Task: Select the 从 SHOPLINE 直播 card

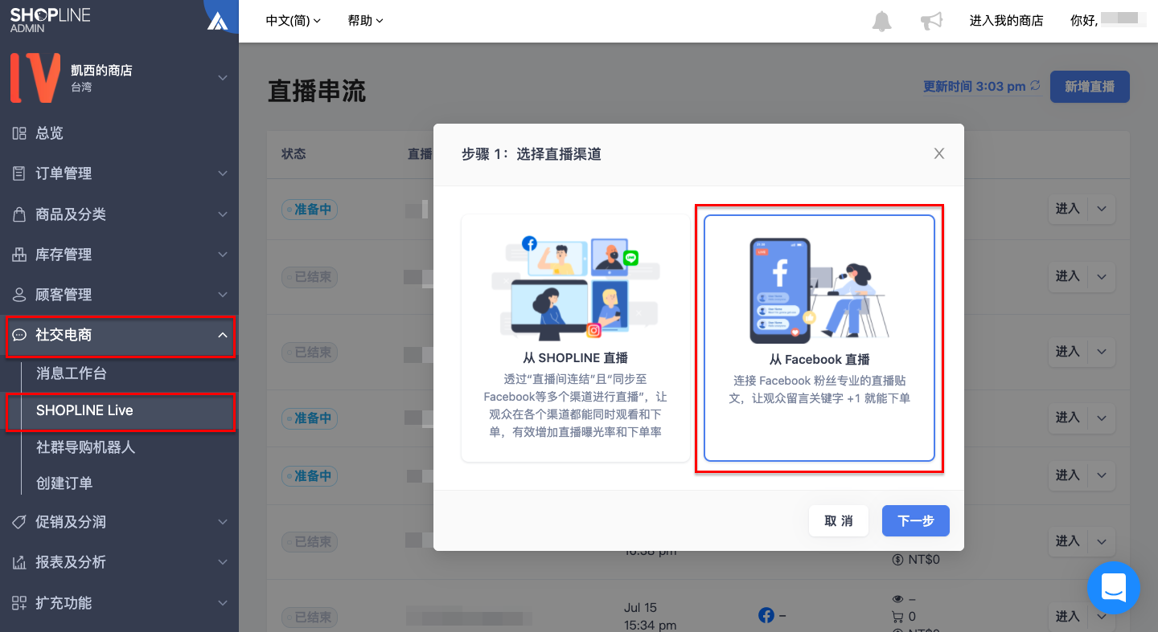Action: 575,337
